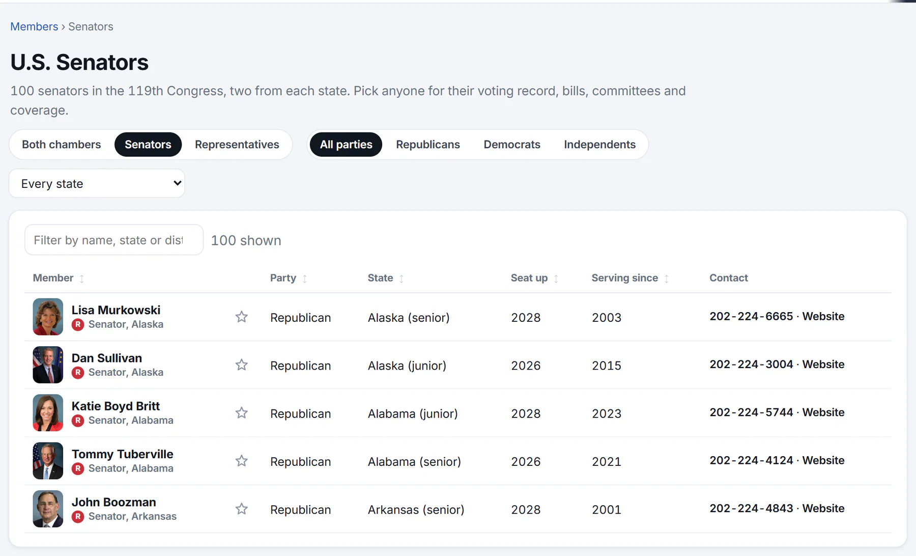Open Tommy Tuberville's portrait thumbnail

[x=48, y=461]
